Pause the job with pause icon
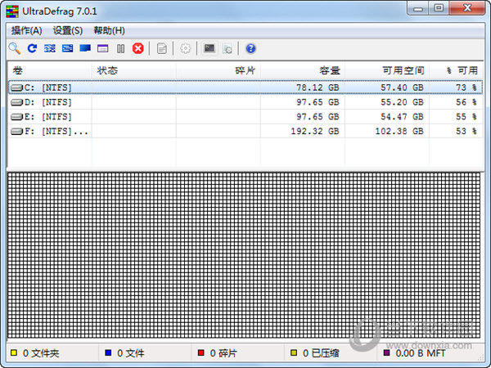The width and height of the screenshot is (491, 368). click(120, 48)
